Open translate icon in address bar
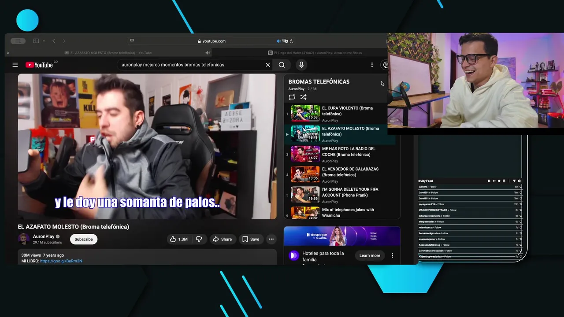This screenshot has height=317, width=564. [x=285, y=41]
